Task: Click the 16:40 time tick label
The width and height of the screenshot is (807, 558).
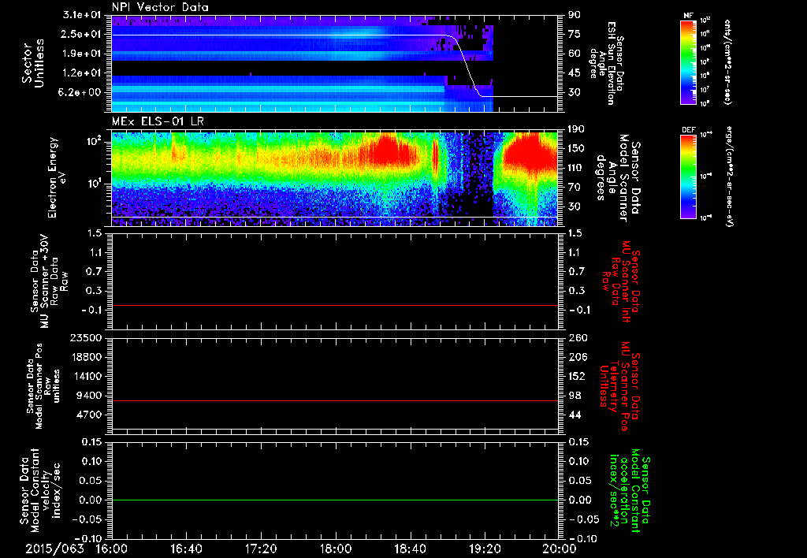Action: 186,549
